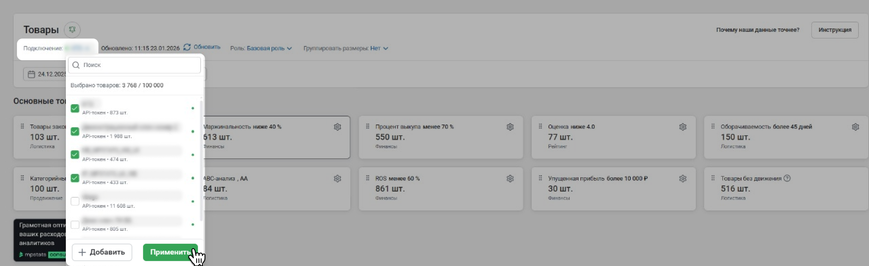Viewport: 869px width, 266px height.
Task: Open the Инструкция button
Action: point(834,30)
